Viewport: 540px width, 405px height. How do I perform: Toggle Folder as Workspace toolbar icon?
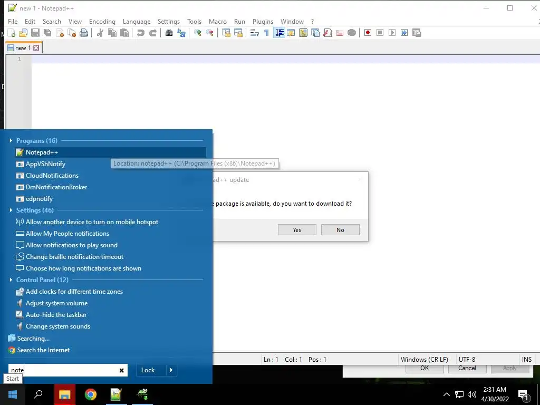[340, 33]
